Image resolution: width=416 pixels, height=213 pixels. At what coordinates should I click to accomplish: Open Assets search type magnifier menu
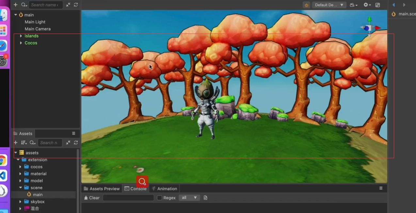pos(33,143)
